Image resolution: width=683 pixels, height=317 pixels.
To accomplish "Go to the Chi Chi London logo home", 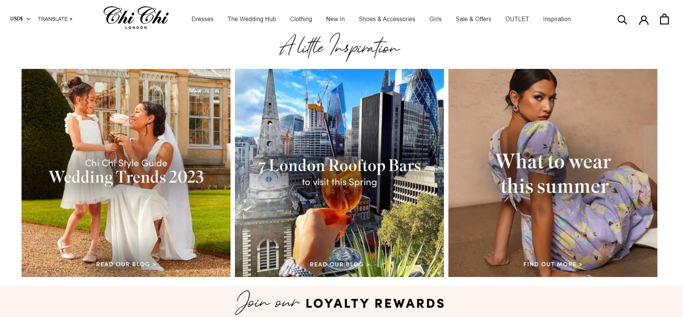I will (x=136, y=17).
